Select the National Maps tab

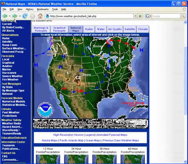pyautogui.click(x=76, y=29)
